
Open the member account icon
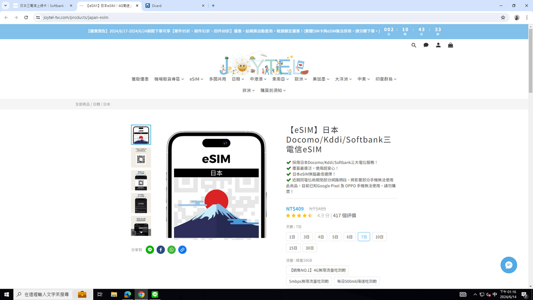coord(438,45)
